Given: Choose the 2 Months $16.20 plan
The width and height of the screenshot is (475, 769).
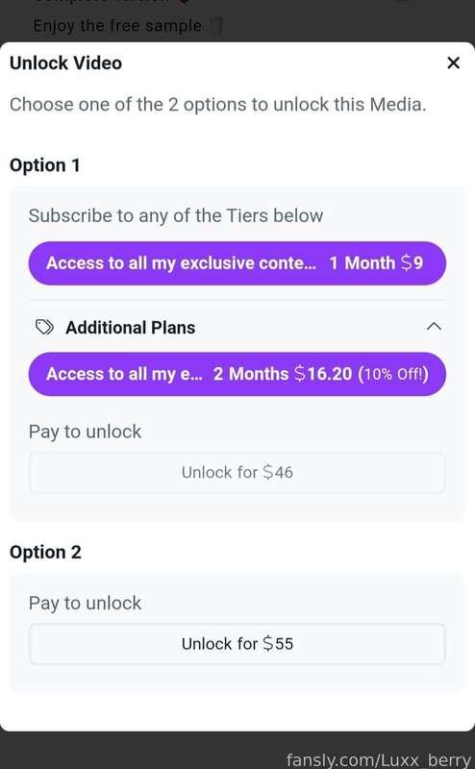Looking at the screenshot, I should [x=237, y=374].
